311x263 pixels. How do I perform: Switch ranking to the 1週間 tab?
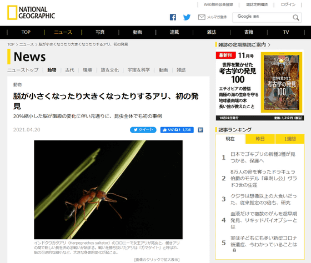[x=290, y=139]
